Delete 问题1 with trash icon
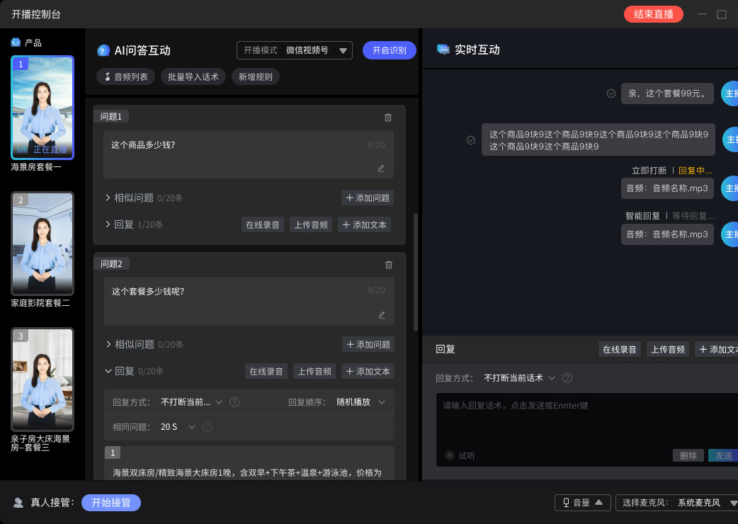Viewport: 738px width, 524px height. pos(387,118)
